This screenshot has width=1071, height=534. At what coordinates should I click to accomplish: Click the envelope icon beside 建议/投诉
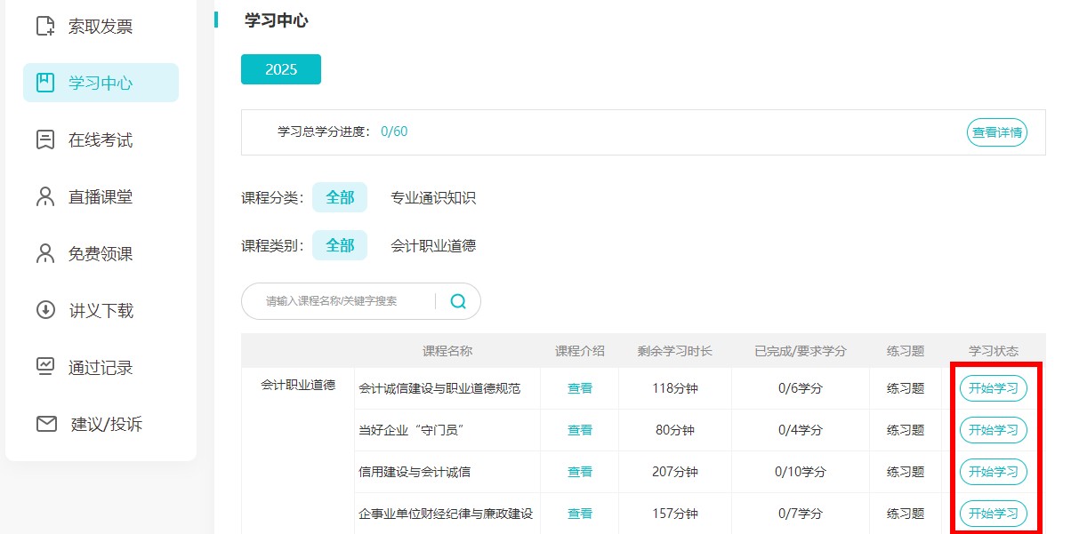(46, 424)
